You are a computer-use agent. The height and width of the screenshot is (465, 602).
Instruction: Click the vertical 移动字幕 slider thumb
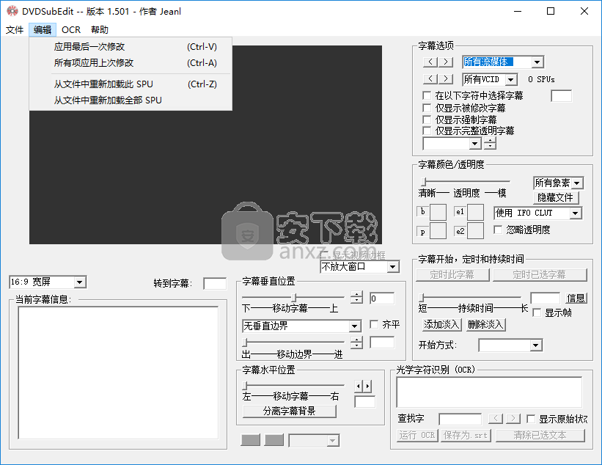[293, 298]
